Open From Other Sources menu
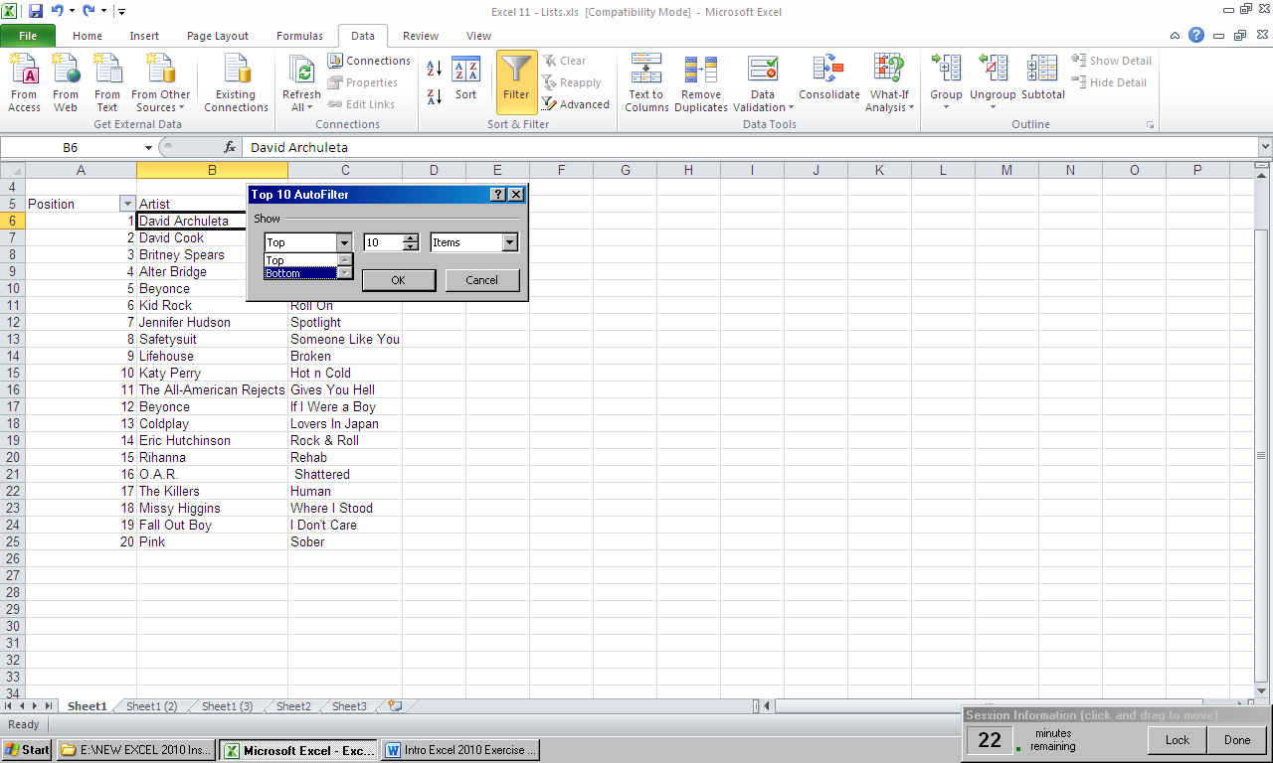1273x763 pixels. pos(161,83)
